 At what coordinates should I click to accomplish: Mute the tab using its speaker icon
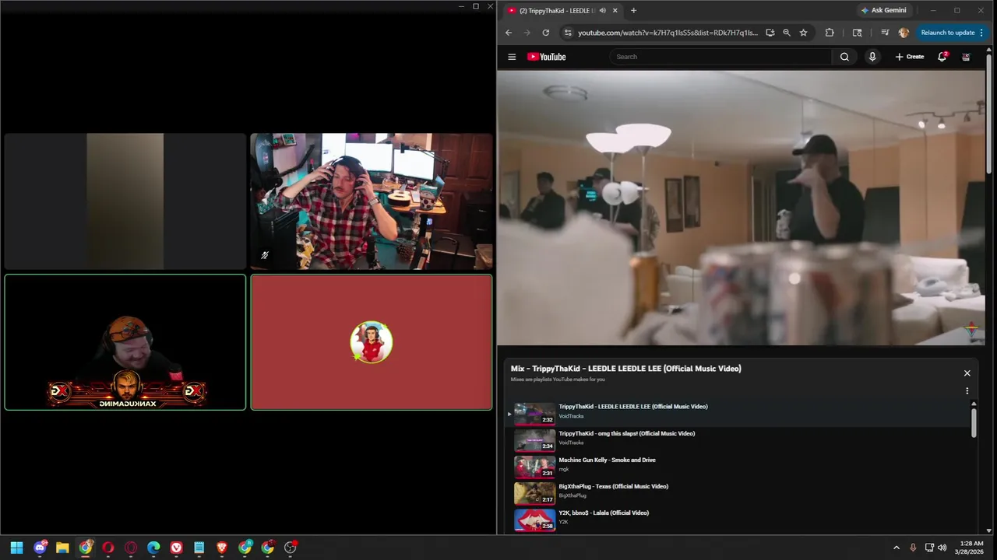[603, 10]
